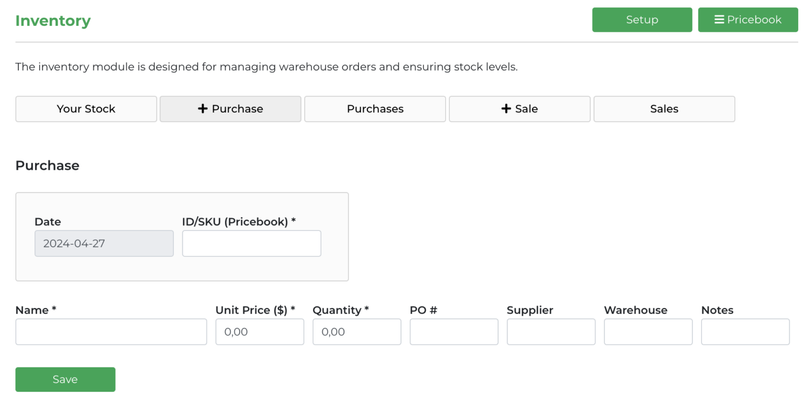The width and height of the screenshot is (812, 406).
Task: Click the hamburger icon beside Pricebook
Action: [719, 20]
